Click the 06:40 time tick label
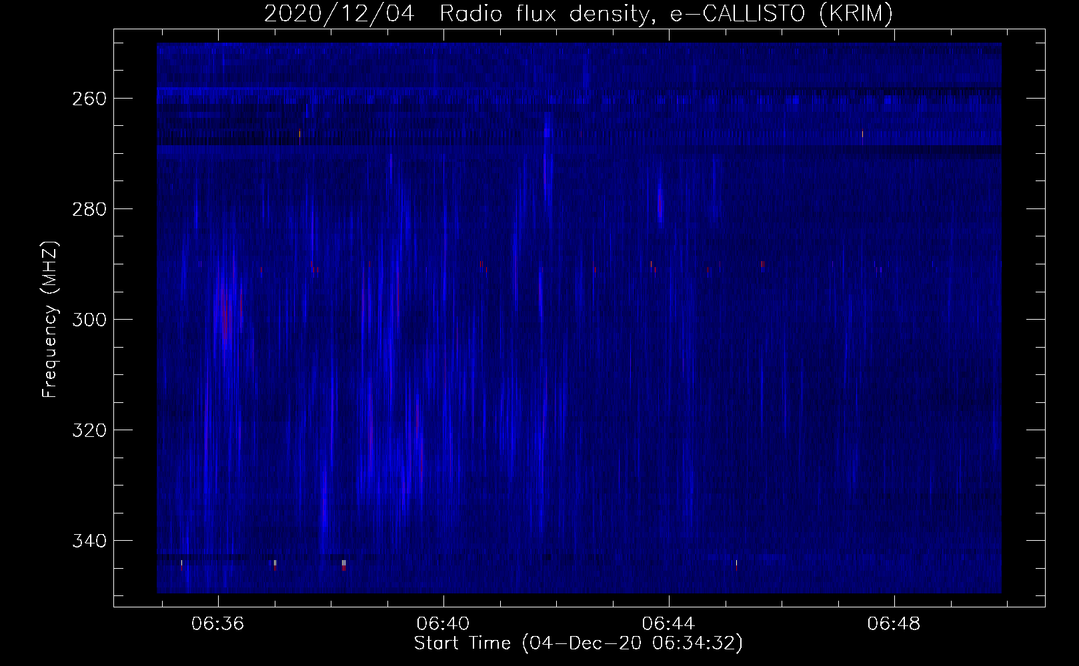The height and width of the screenshot is (666, 1079). pos(443,624)
